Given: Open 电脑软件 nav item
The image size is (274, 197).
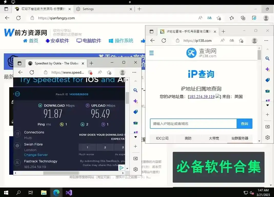Looking at the screenshot, I should pos(89,41).
